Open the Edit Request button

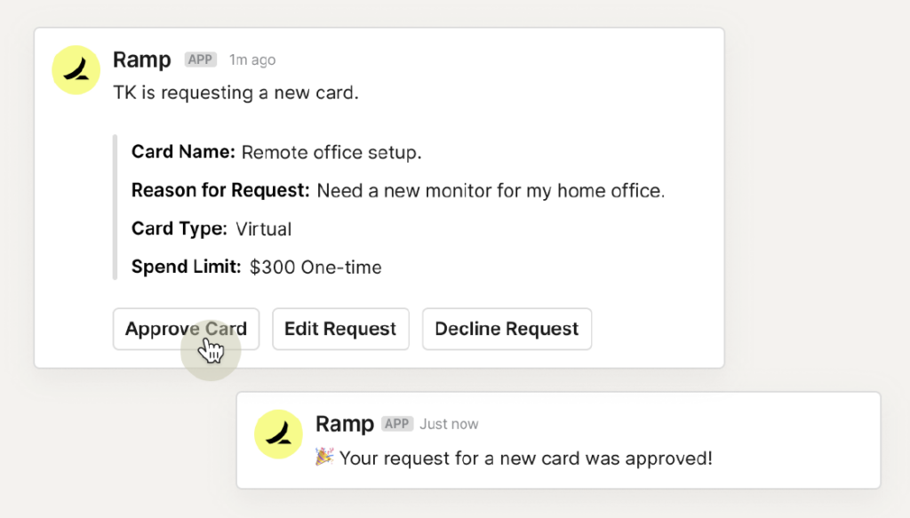340,329
